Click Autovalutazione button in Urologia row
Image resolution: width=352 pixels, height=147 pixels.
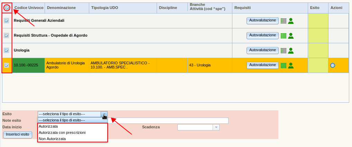click(262, 50)
